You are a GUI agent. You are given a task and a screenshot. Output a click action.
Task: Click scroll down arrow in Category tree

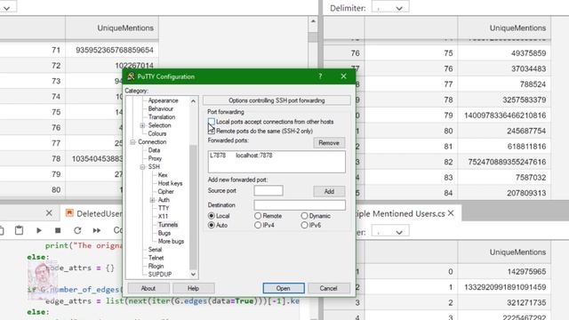click(193, 275)
